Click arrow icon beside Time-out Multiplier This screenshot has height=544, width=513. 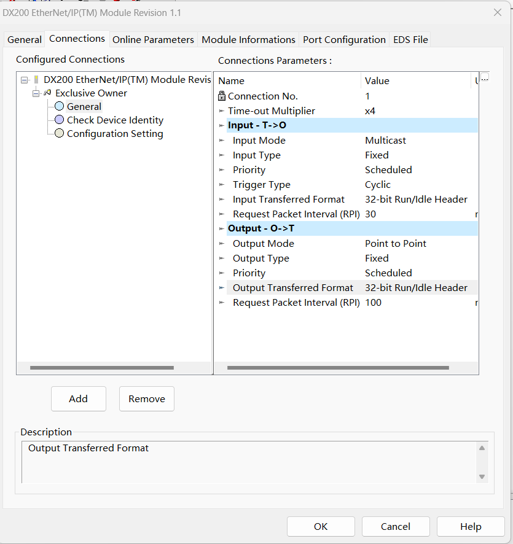point(222,111)
